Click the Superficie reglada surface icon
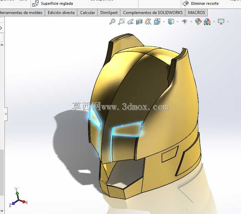 pyautogui.click(x=35, y=4)
